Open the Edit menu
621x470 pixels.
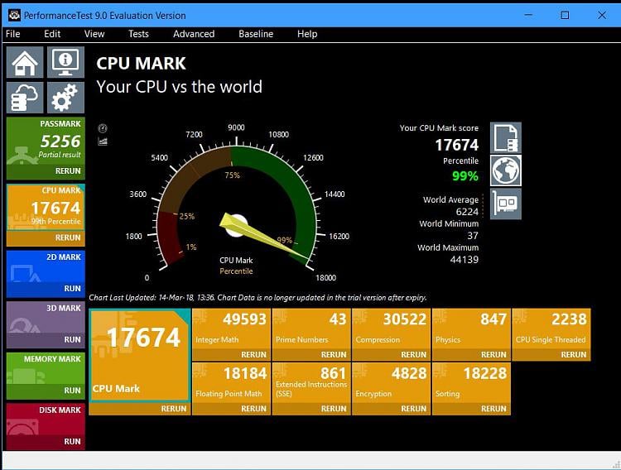coord(52,34)
